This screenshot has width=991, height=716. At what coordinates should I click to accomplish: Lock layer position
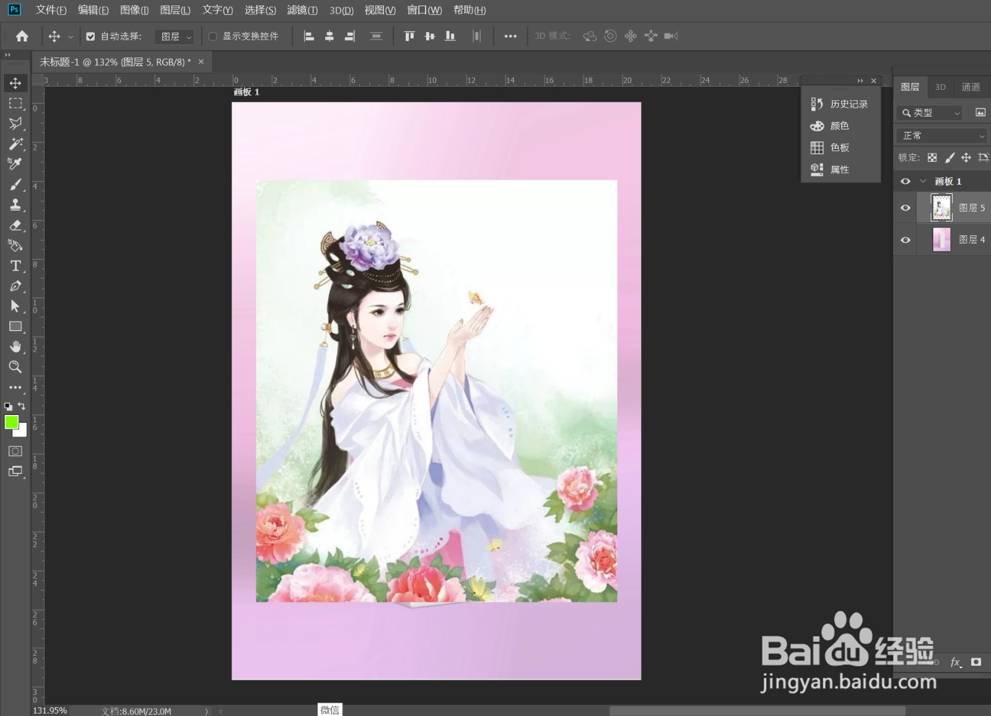(x=966, y=157)
